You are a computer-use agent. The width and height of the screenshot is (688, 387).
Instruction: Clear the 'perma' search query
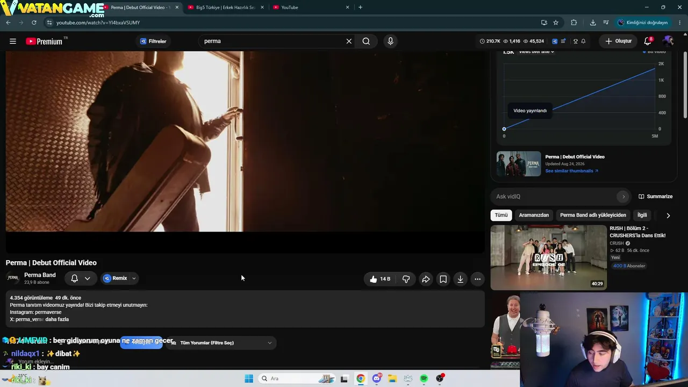pos(349,41)
